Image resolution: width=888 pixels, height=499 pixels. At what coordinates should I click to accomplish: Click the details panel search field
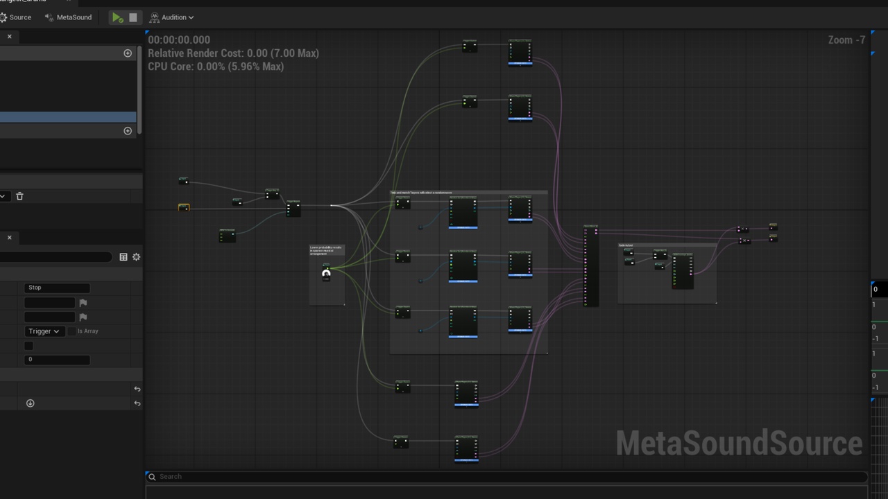point(55,257)
